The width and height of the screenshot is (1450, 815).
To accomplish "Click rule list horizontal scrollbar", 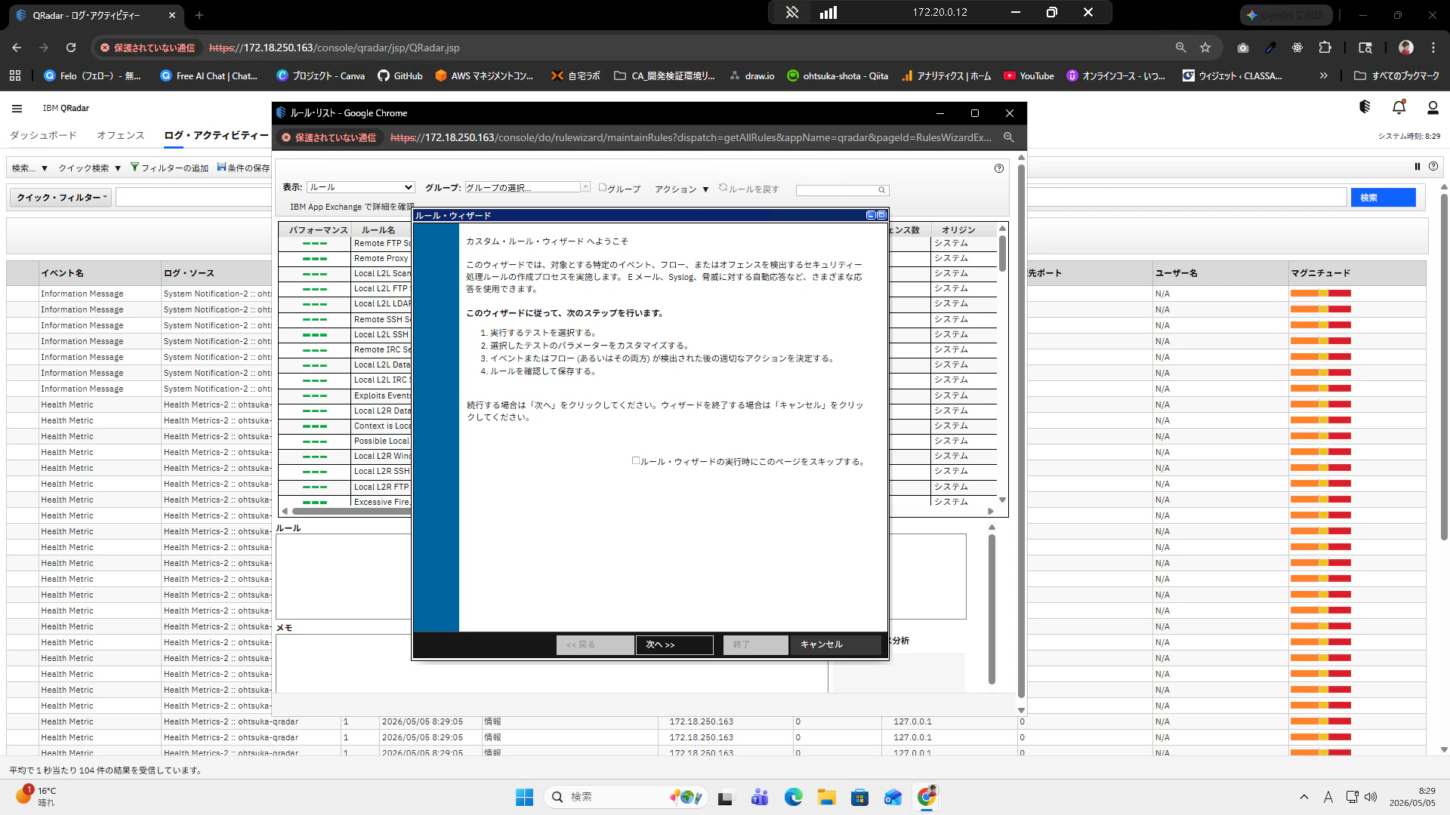I will [352, 512].
